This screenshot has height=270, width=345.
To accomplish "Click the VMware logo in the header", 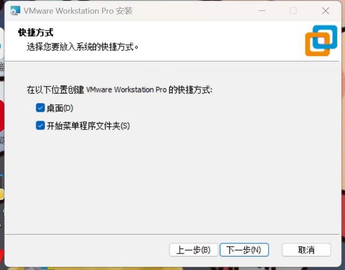I will 321,40.
